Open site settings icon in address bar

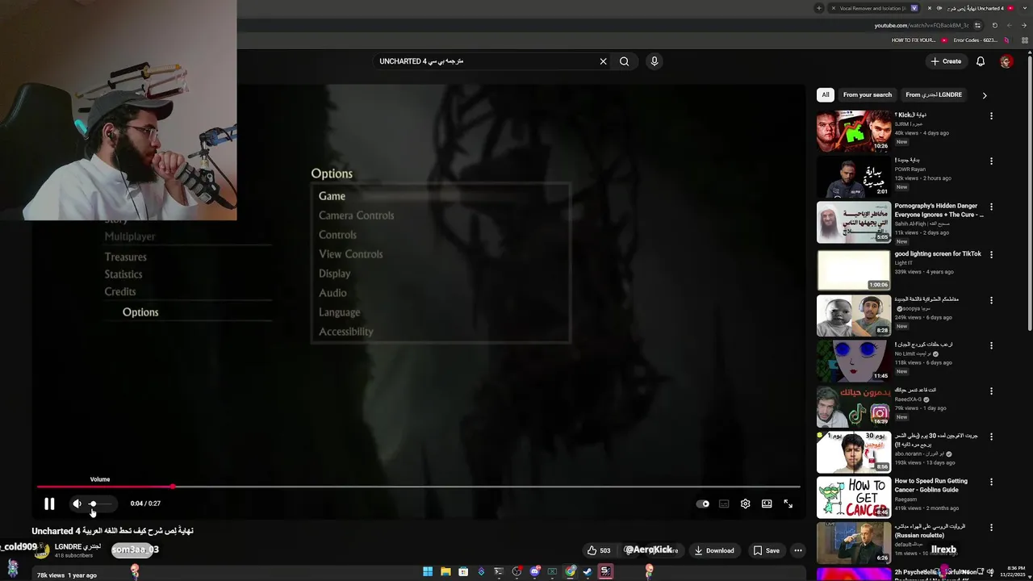point(977,25)
